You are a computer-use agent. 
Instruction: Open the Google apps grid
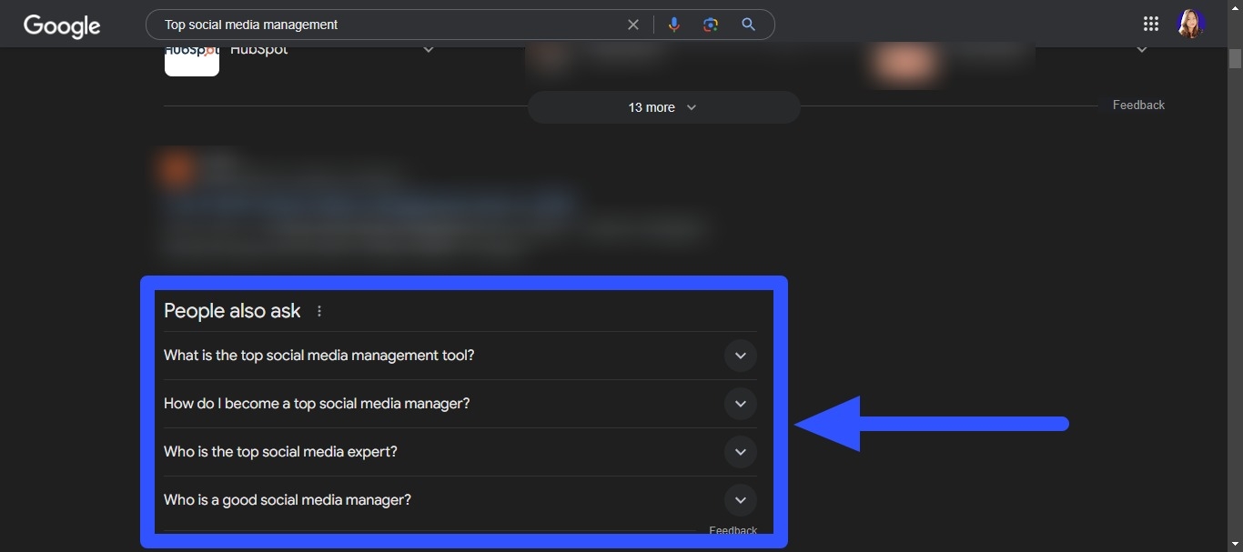1150,25
